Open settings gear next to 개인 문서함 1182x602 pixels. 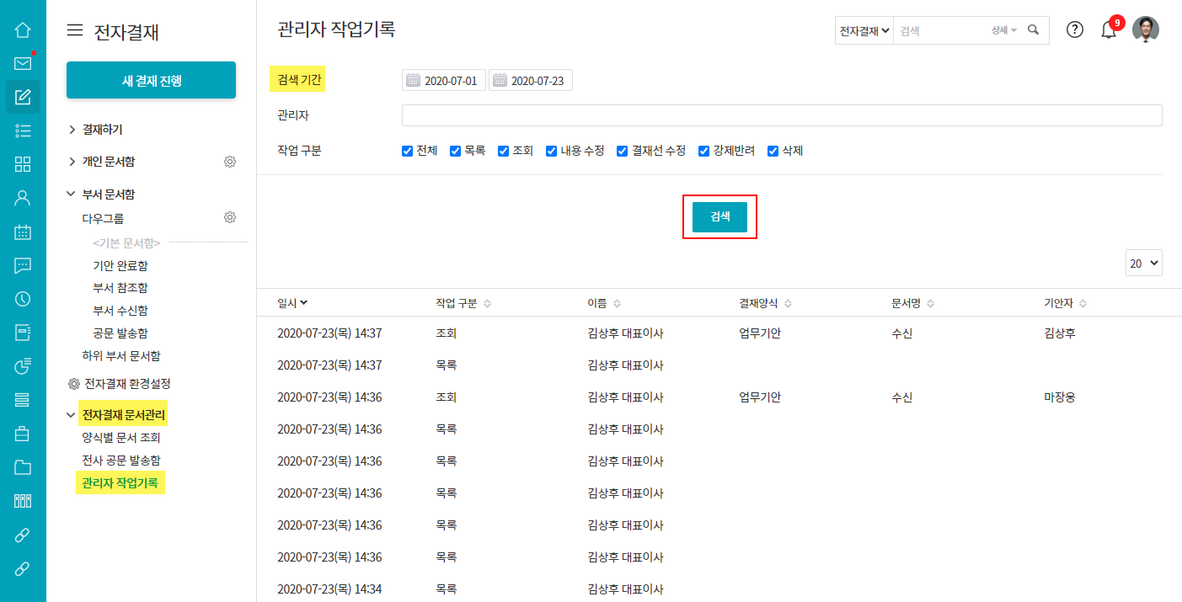(x=229, y=162)
